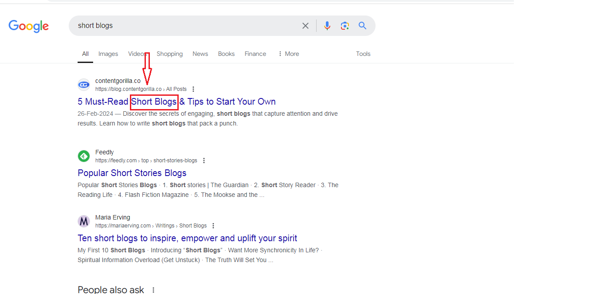Open options beside People also ask
The width and height of the screenshot is (603, 294).
153,290
